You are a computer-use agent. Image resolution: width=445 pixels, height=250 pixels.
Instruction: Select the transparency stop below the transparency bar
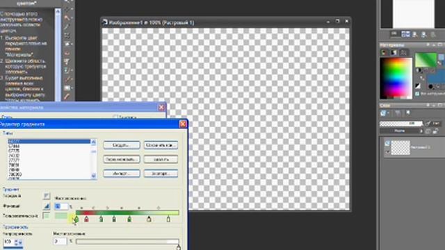(178, 247)
